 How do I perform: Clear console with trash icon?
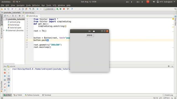point(9,86)
